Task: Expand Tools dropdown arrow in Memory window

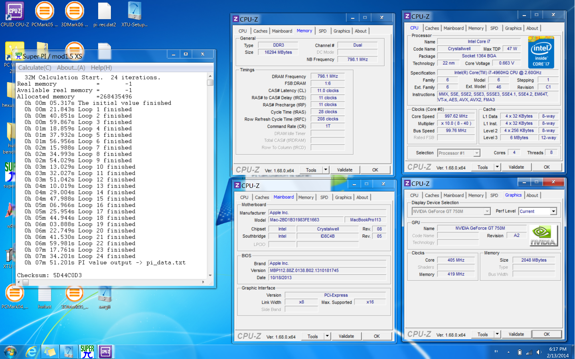Action: (x=326, y=170)
